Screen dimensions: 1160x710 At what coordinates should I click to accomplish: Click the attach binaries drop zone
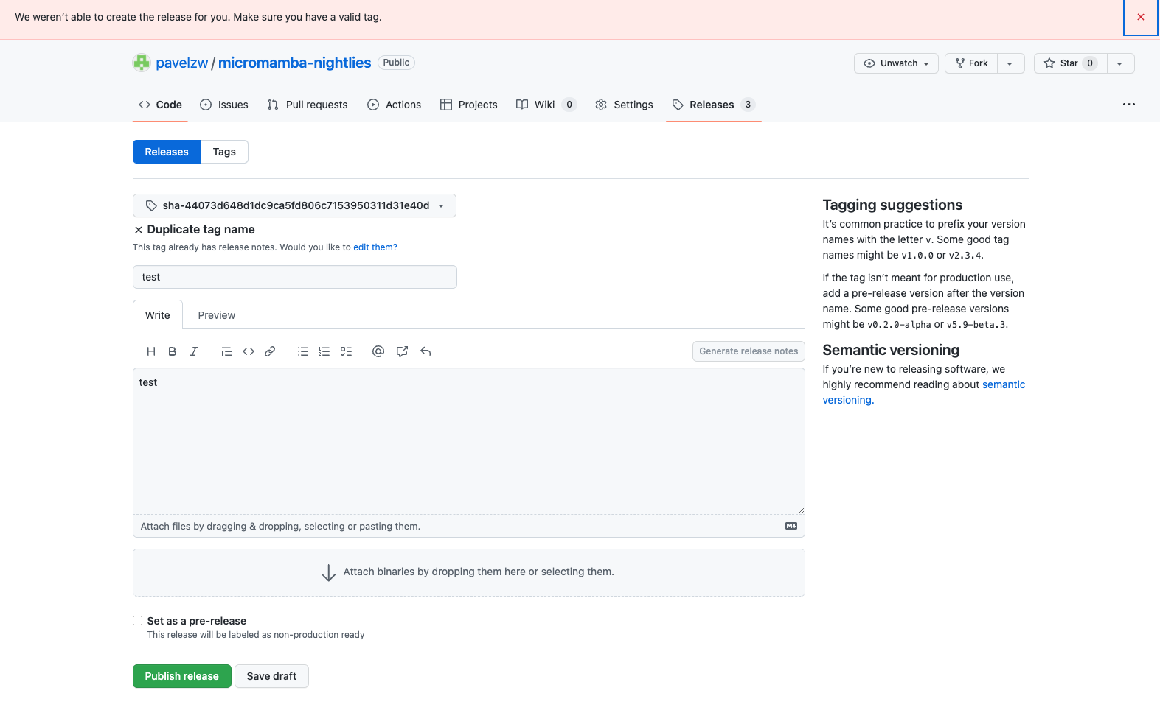[469, 572]
